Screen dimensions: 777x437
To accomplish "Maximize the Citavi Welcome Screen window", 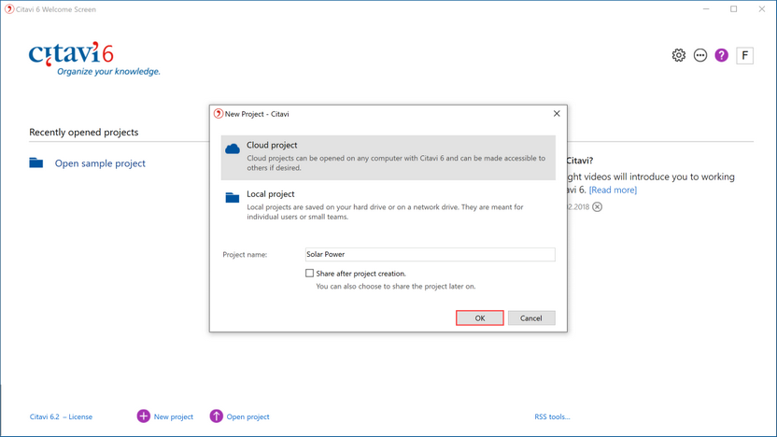I will (734, 9).
